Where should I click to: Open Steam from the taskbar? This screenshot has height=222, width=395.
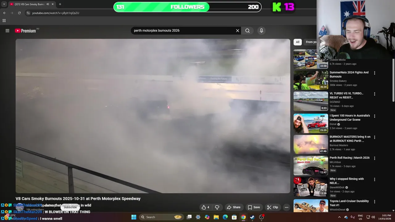coord(252,217)
